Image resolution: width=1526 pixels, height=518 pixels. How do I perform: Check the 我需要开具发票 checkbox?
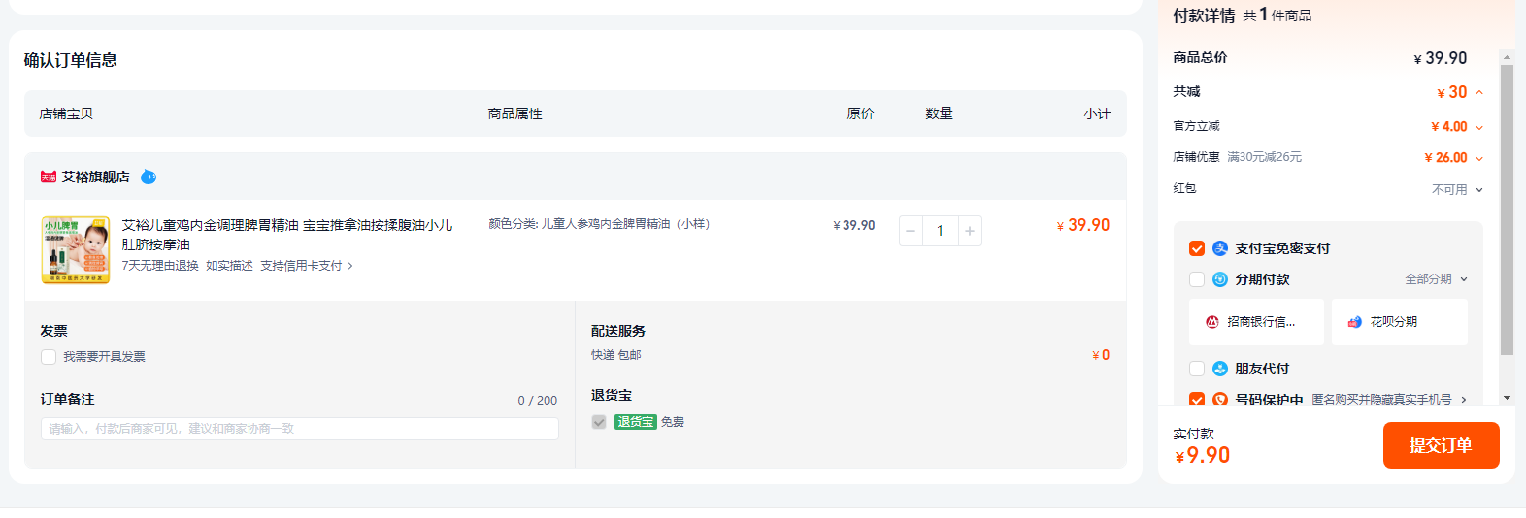click(x=49, y=357)
